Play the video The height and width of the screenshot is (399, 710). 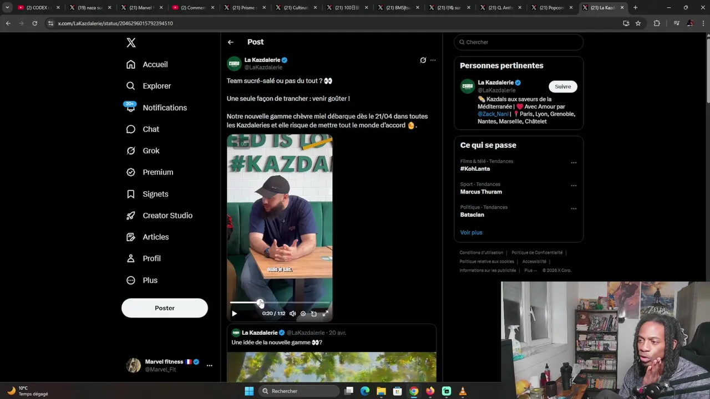[234, 314]
